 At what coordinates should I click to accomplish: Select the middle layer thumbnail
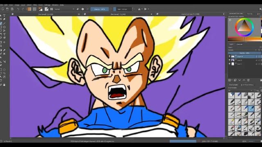233,60
